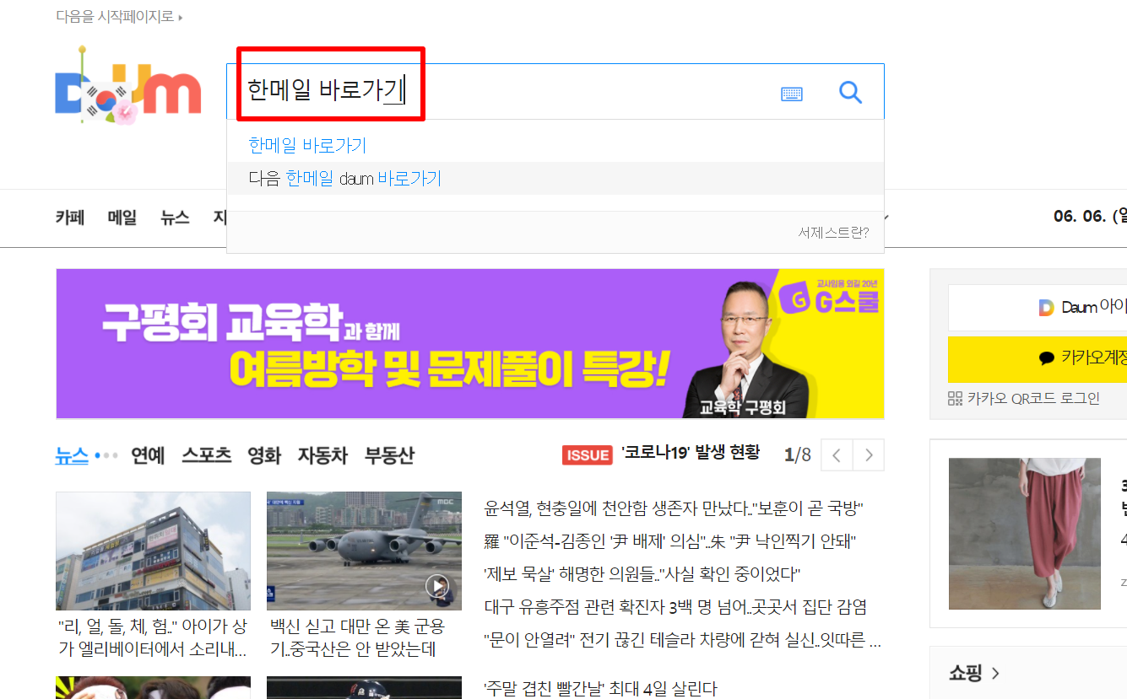The image size is (1127, 699).
Task: Click the Daum logo
Action: pos(128,86)
